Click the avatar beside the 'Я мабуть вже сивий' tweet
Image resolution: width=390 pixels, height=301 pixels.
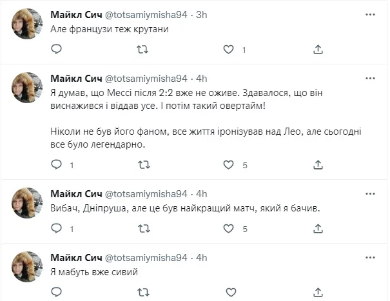pos(27,266)
